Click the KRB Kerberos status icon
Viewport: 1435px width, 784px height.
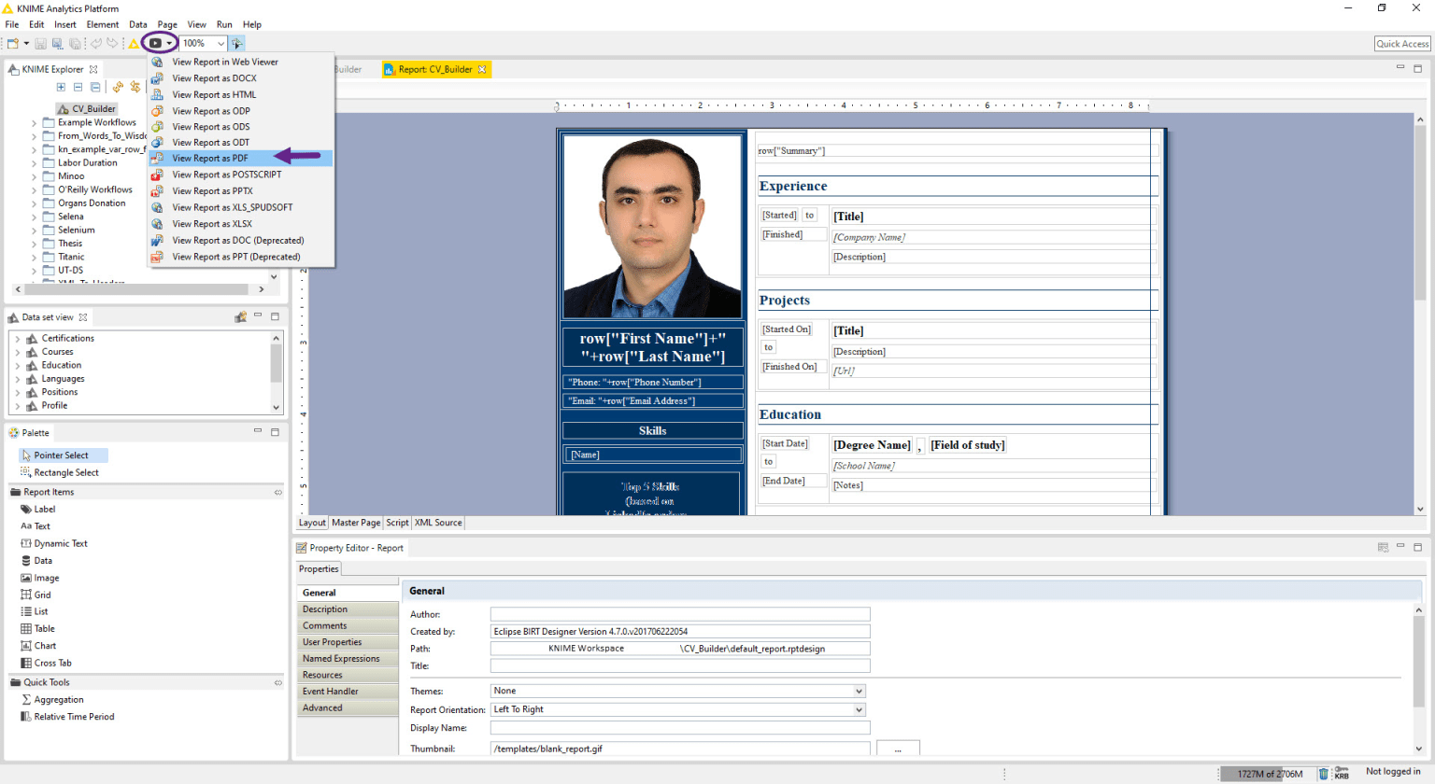click(1342, 773)
